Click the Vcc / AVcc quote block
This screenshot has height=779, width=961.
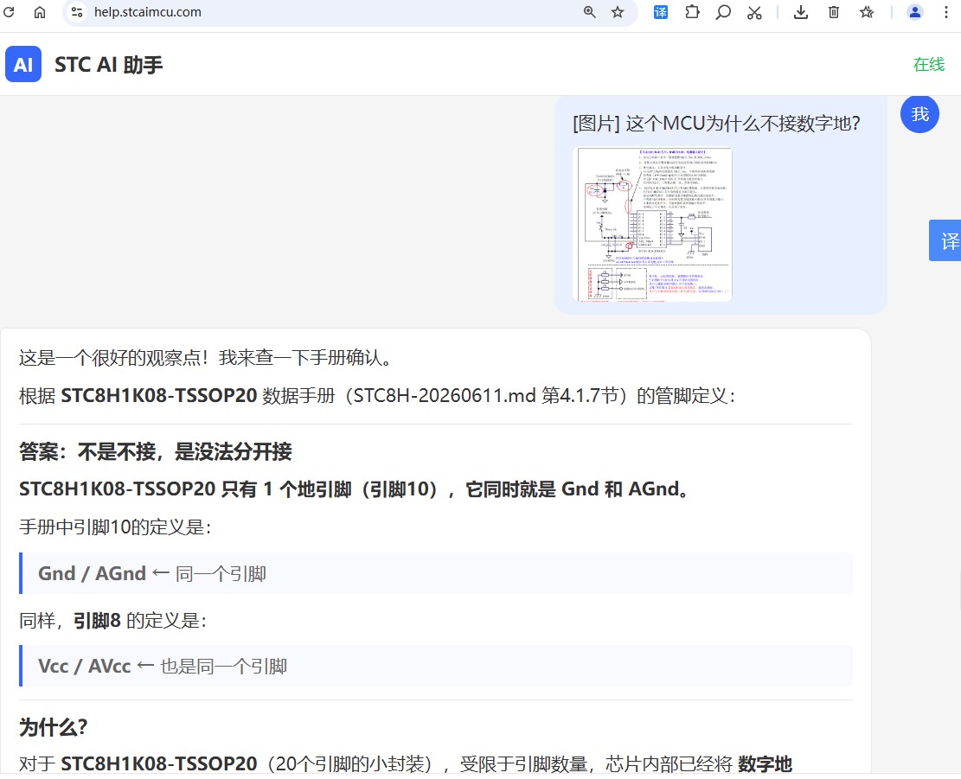tap(436, 666)
